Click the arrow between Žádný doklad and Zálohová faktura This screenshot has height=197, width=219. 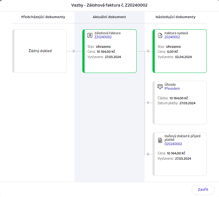click(74, 51)
